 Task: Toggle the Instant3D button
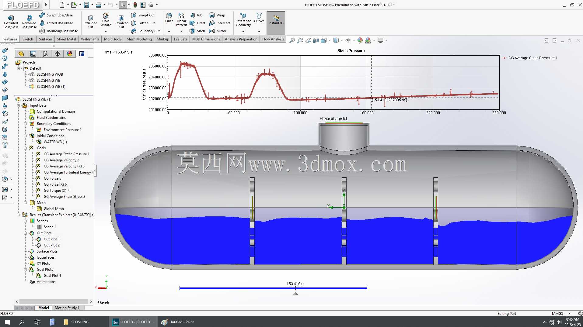(276, 23)
